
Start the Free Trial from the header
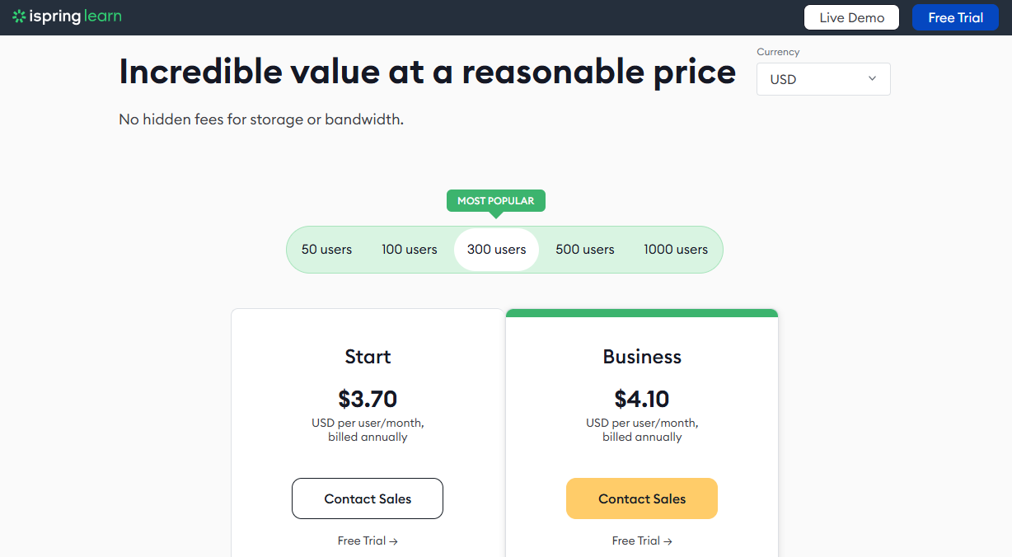click(x=956, y=17)
